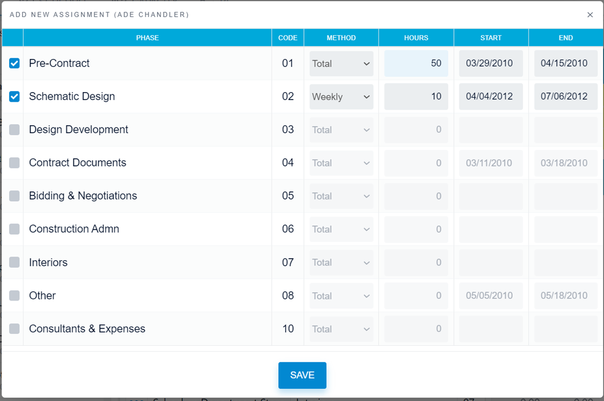This screenshot has width=604, height=401.
Task: Edit the Pre-Contract hours value of 50
Action: click(416, 63)
